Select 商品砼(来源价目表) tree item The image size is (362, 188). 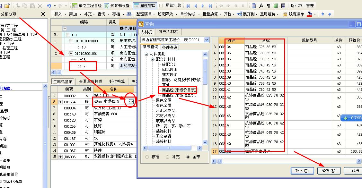[x=179, y=90]
